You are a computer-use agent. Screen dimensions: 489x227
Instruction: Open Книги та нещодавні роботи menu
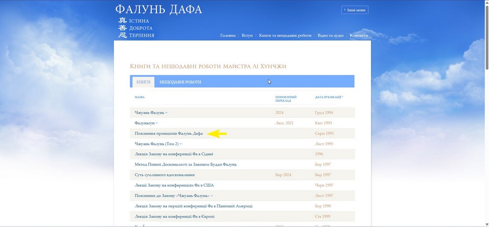click(x=285, y=36)
